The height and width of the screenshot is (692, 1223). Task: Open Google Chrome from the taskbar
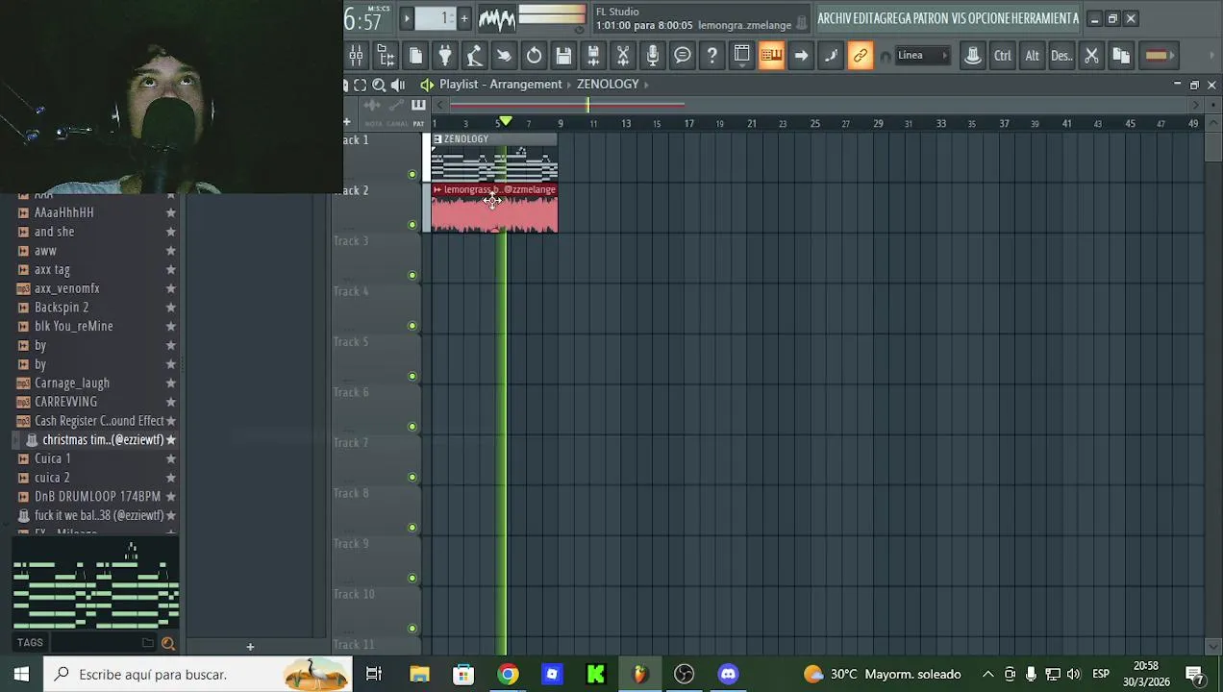[x=508, y=674]
